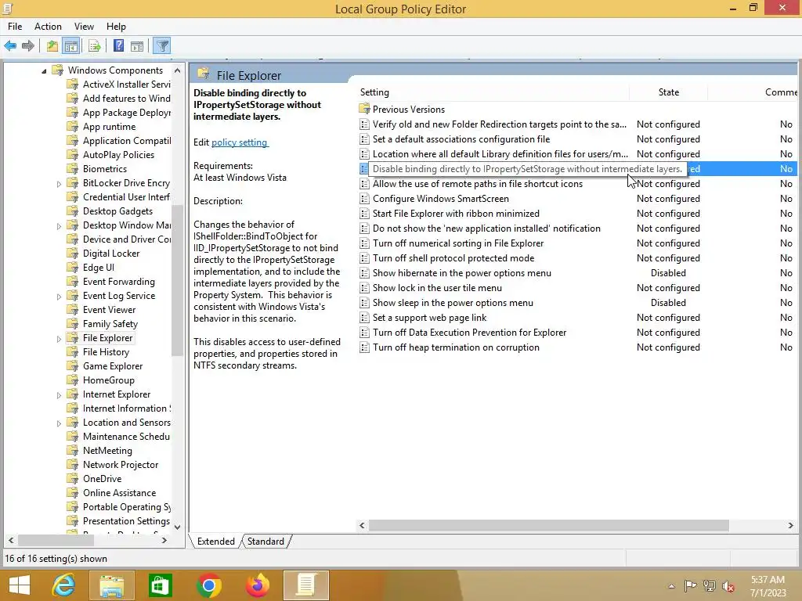Expand the Location and Sensors node
This screenshot has width=802, height=601.
click(x=59, y=423)
